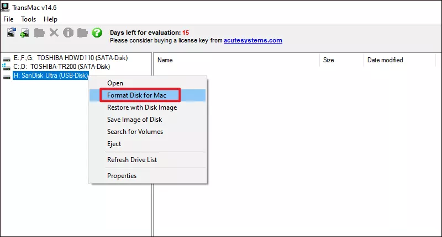Click the greyed folder icon beside the delete X

coord(39,33)
